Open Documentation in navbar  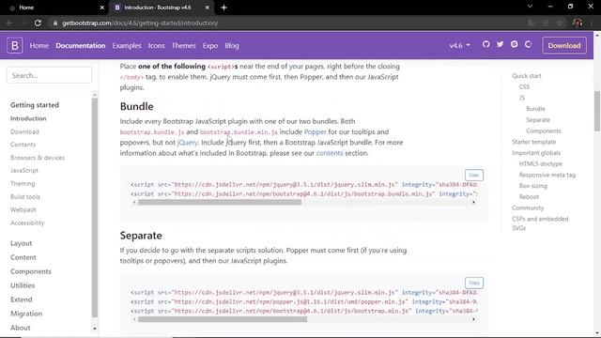81,46
